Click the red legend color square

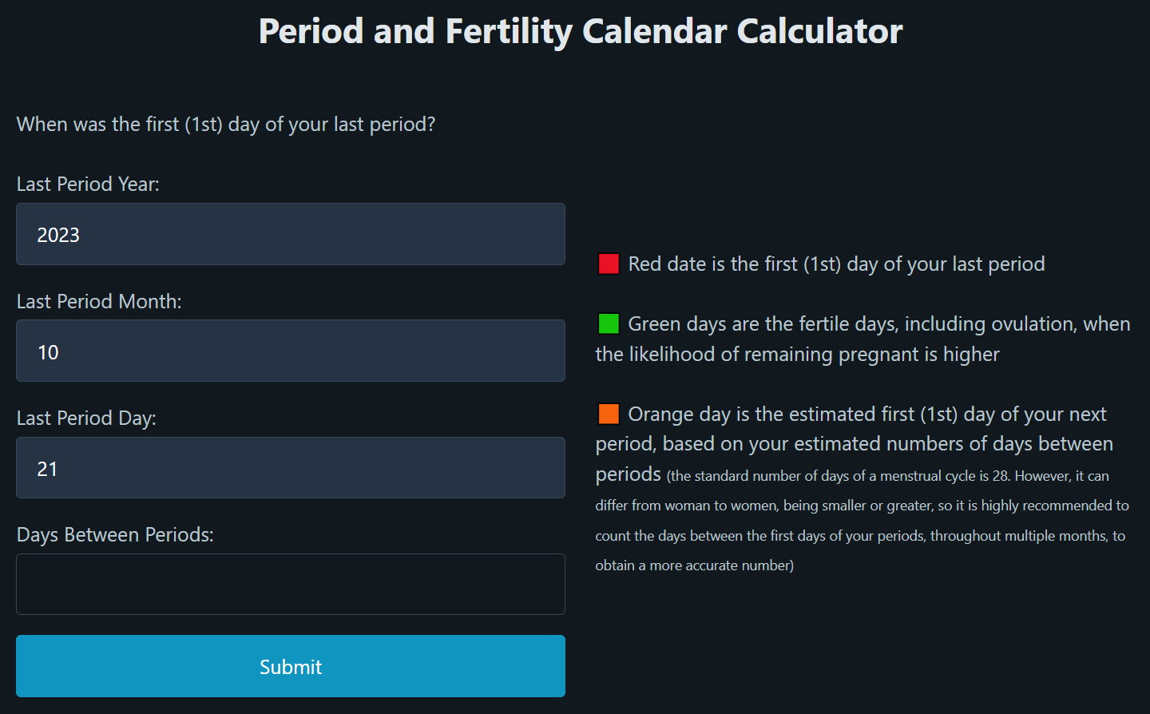click(x=609, y=264)
